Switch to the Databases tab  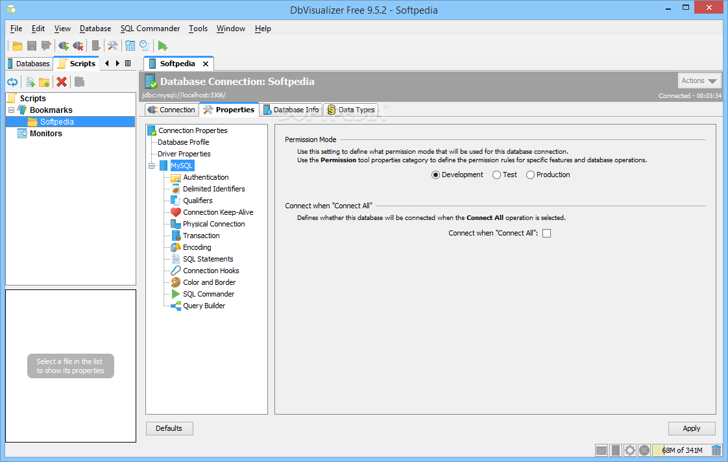tap(29, 64)
